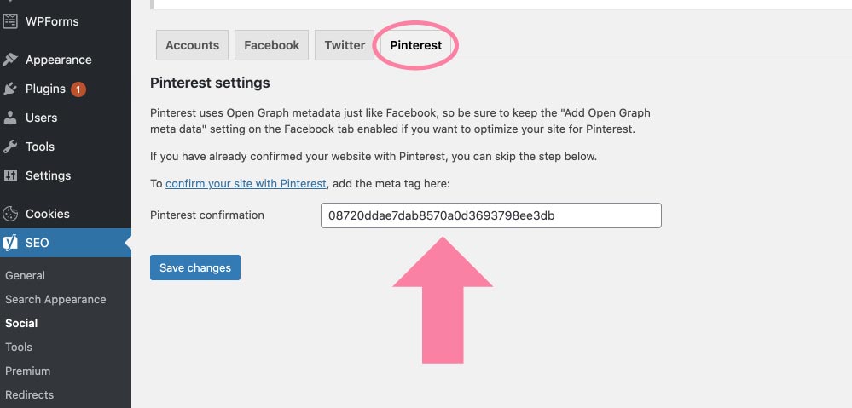The height and width of the screenshot is (408, 852).
Task: Go to the Redirects submenu item
Action: 29,394
